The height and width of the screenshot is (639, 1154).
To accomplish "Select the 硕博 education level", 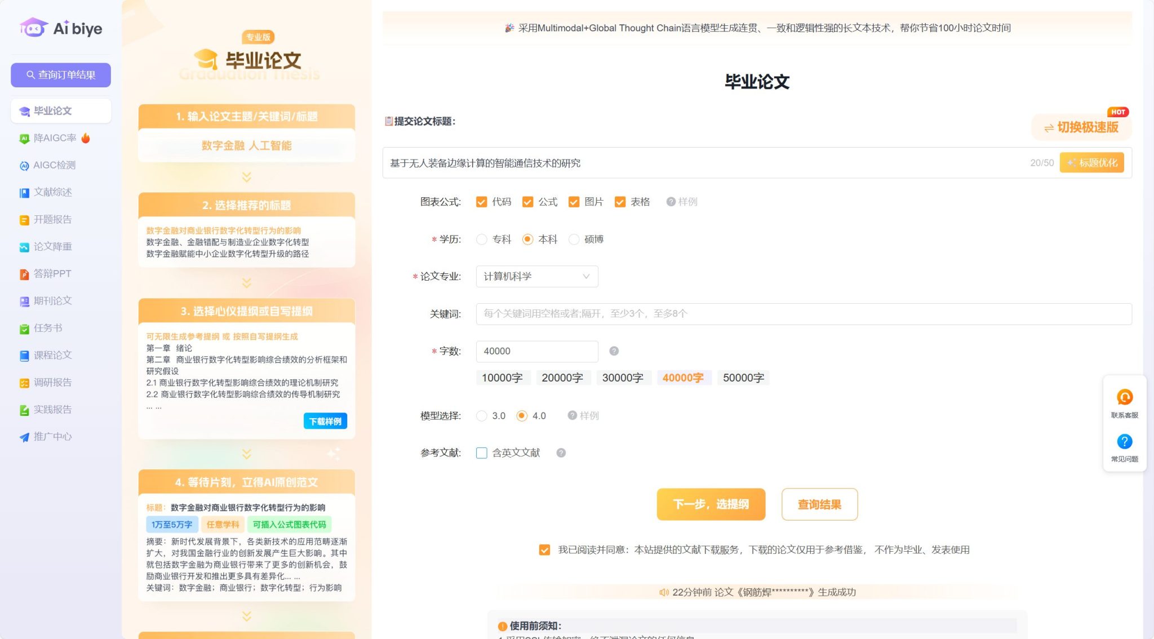I will point(574,239).
